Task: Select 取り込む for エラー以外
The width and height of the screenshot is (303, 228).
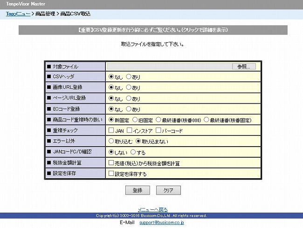Action: (111, 141)
